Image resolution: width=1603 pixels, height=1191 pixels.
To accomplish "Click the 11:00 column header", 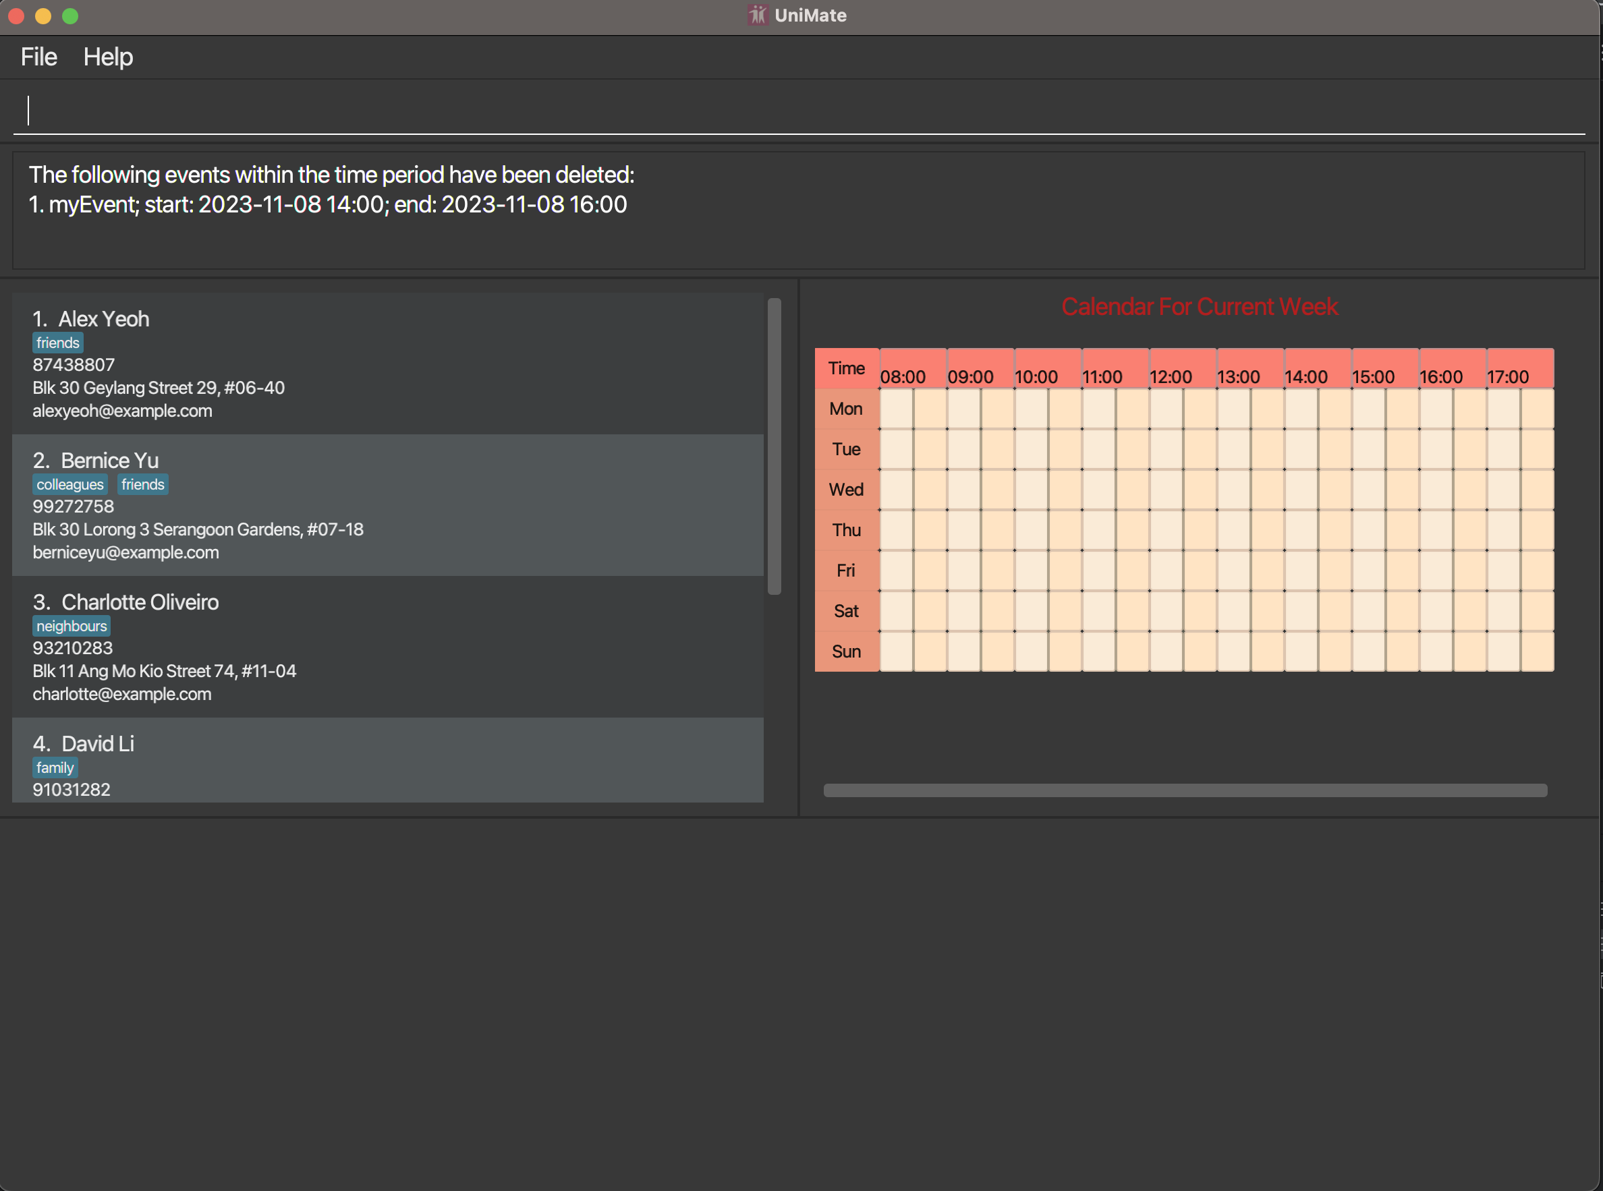I will click(1115, 369).
